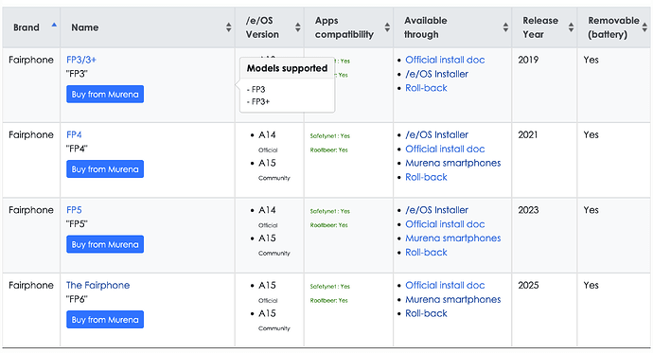Open The Fairphone device link

pyautogui.click(x=97, y=285)
